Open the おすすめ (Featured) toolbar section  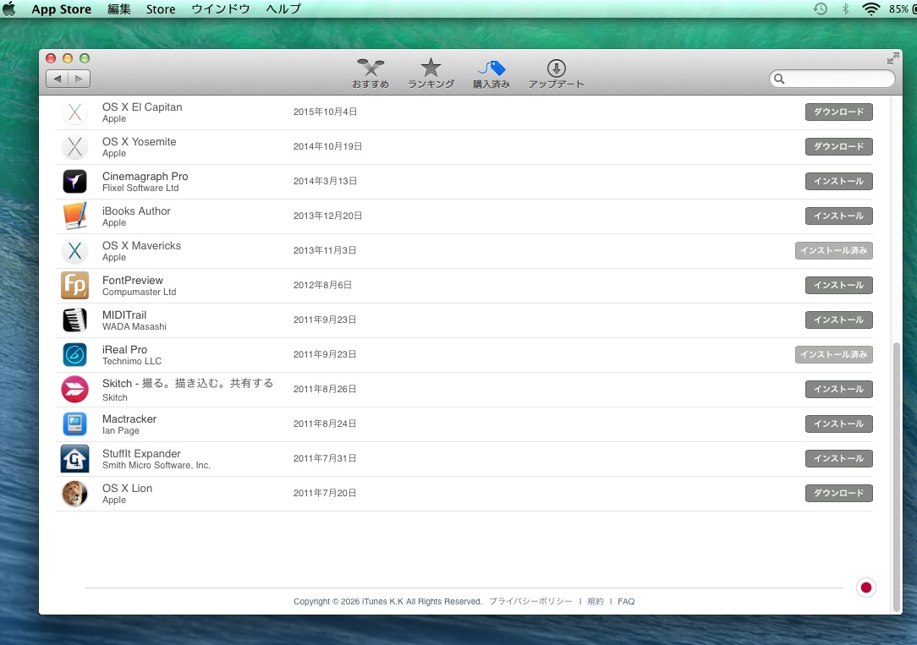tap(371, 74)
